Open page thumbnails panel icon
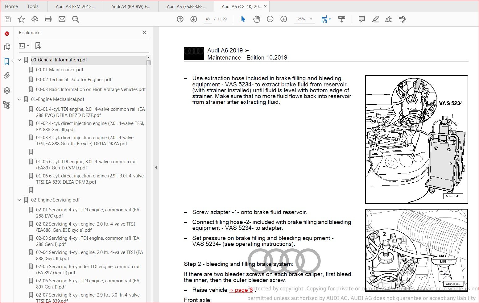 click(7, 47)
